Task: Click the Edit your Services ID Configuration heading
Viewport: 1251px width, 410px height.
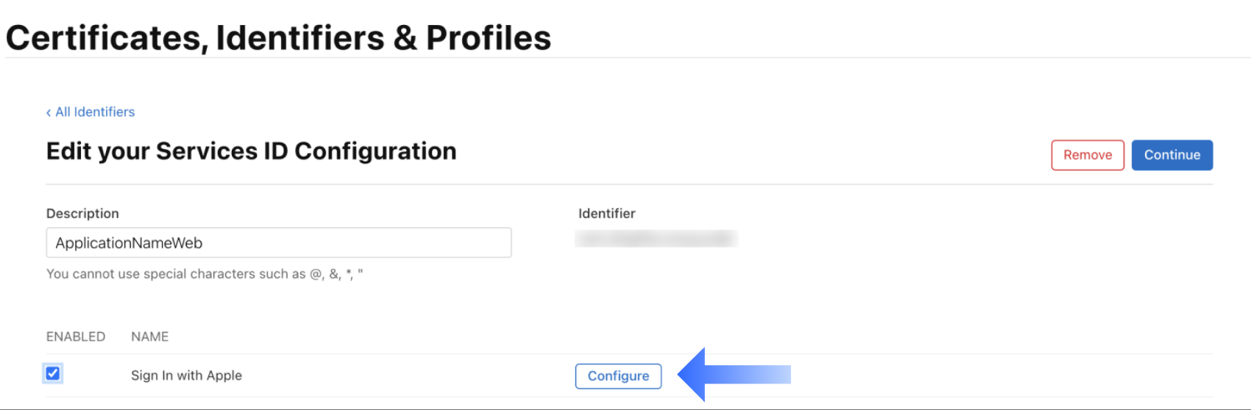Action: pyautogui.click(x=251, y=151)
